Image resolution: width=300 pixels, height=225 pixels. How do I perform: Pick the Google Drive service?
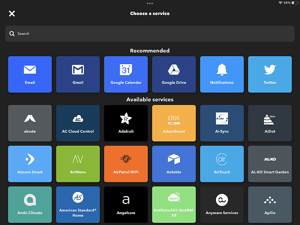(x=174, y=74)
